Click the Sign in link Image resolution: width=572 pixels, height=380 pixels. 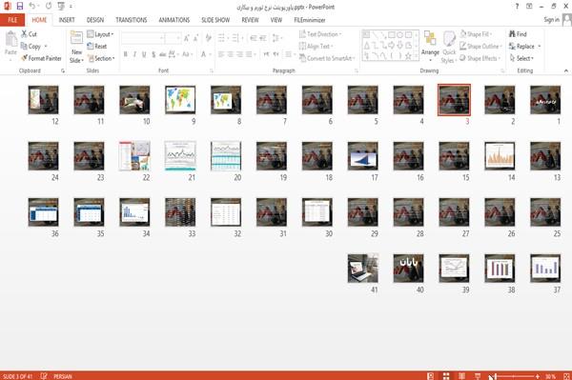pos(551,20)
